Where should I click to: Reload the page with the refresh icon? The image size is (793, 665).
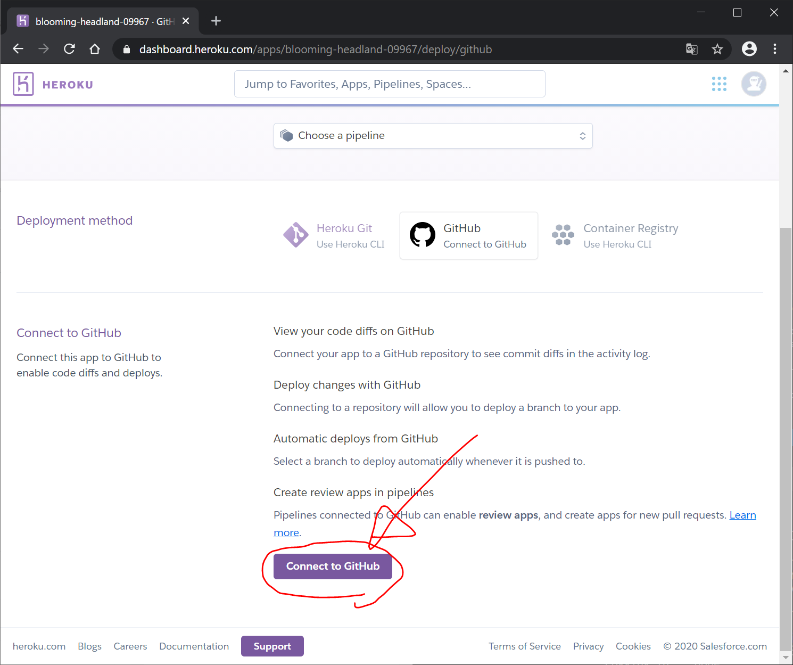point(69,49)
